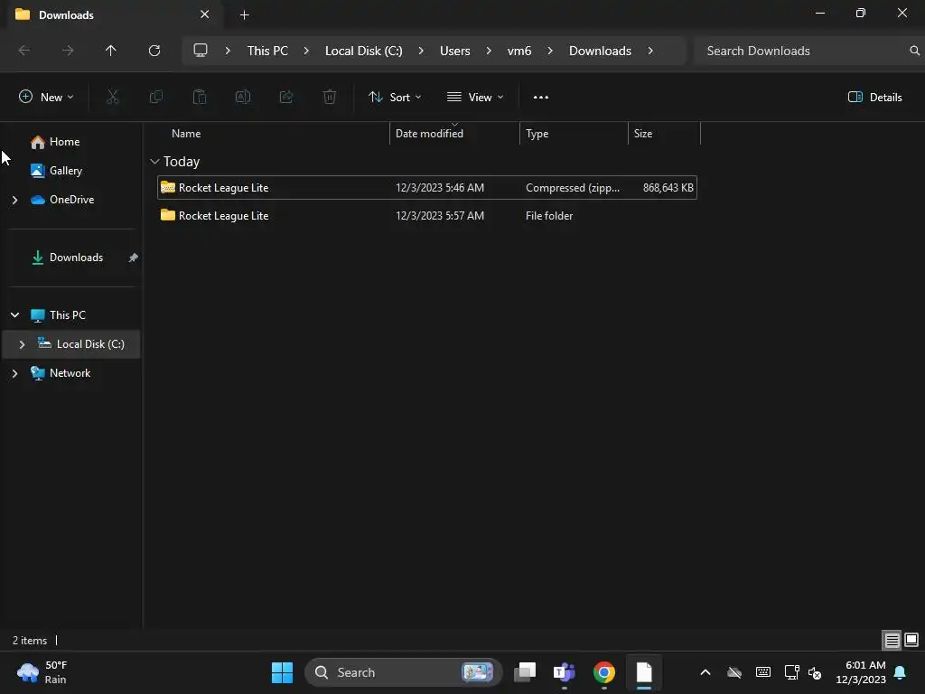Switch to large thumbnails view in status bar
Screen dimensions: 925x694
911,640
